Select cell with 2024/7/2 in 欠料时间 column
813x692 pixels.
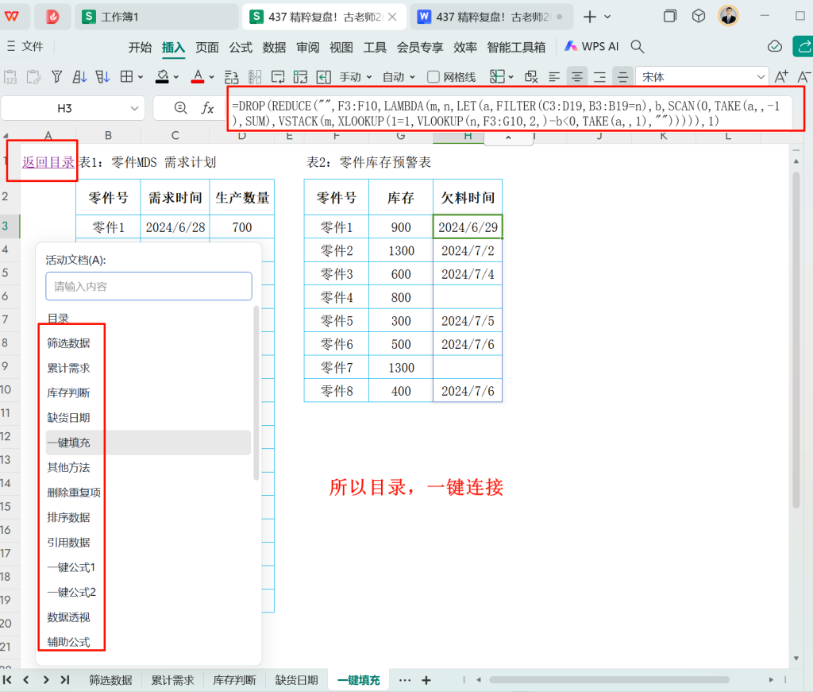coord(468,250)
